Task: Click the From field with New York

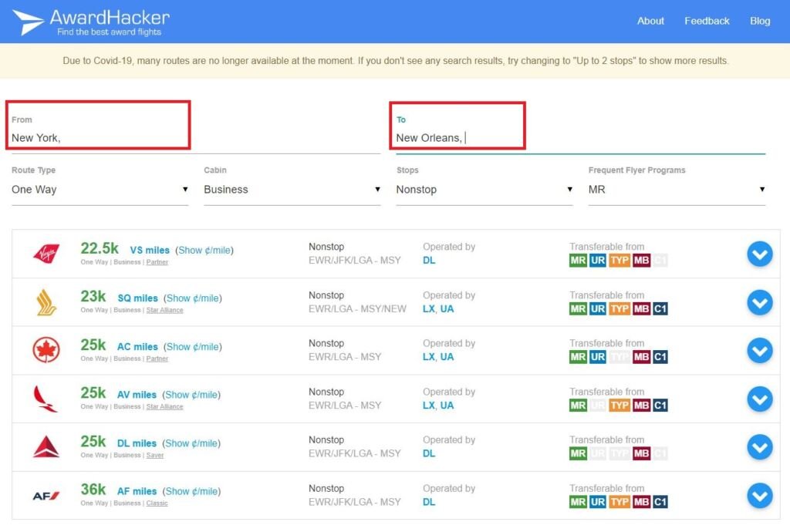Action: [x=97, y=137]
